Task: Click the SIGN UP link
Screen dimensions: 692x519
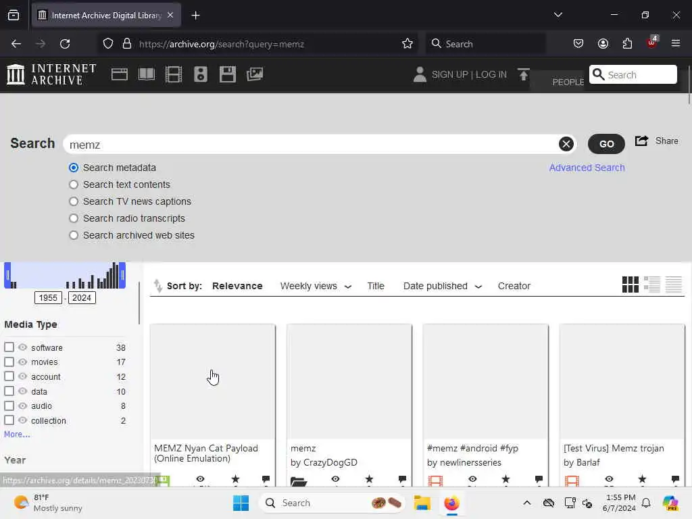Action: (450, 74)
